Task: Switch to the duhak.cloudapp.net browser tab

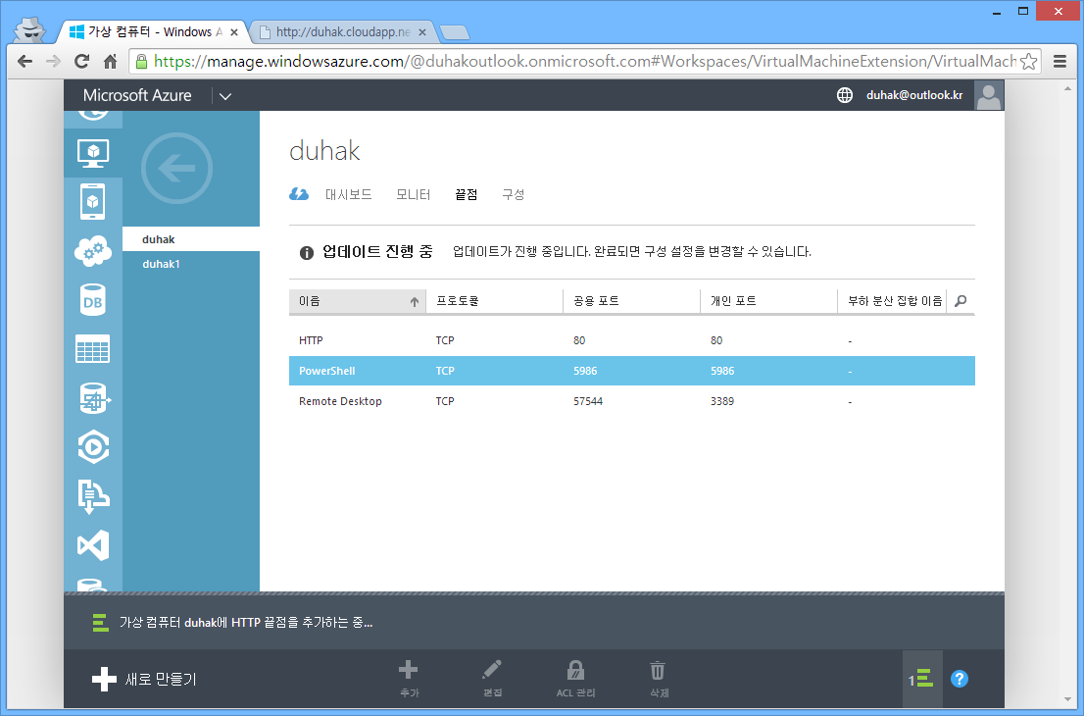Action: 343,31
